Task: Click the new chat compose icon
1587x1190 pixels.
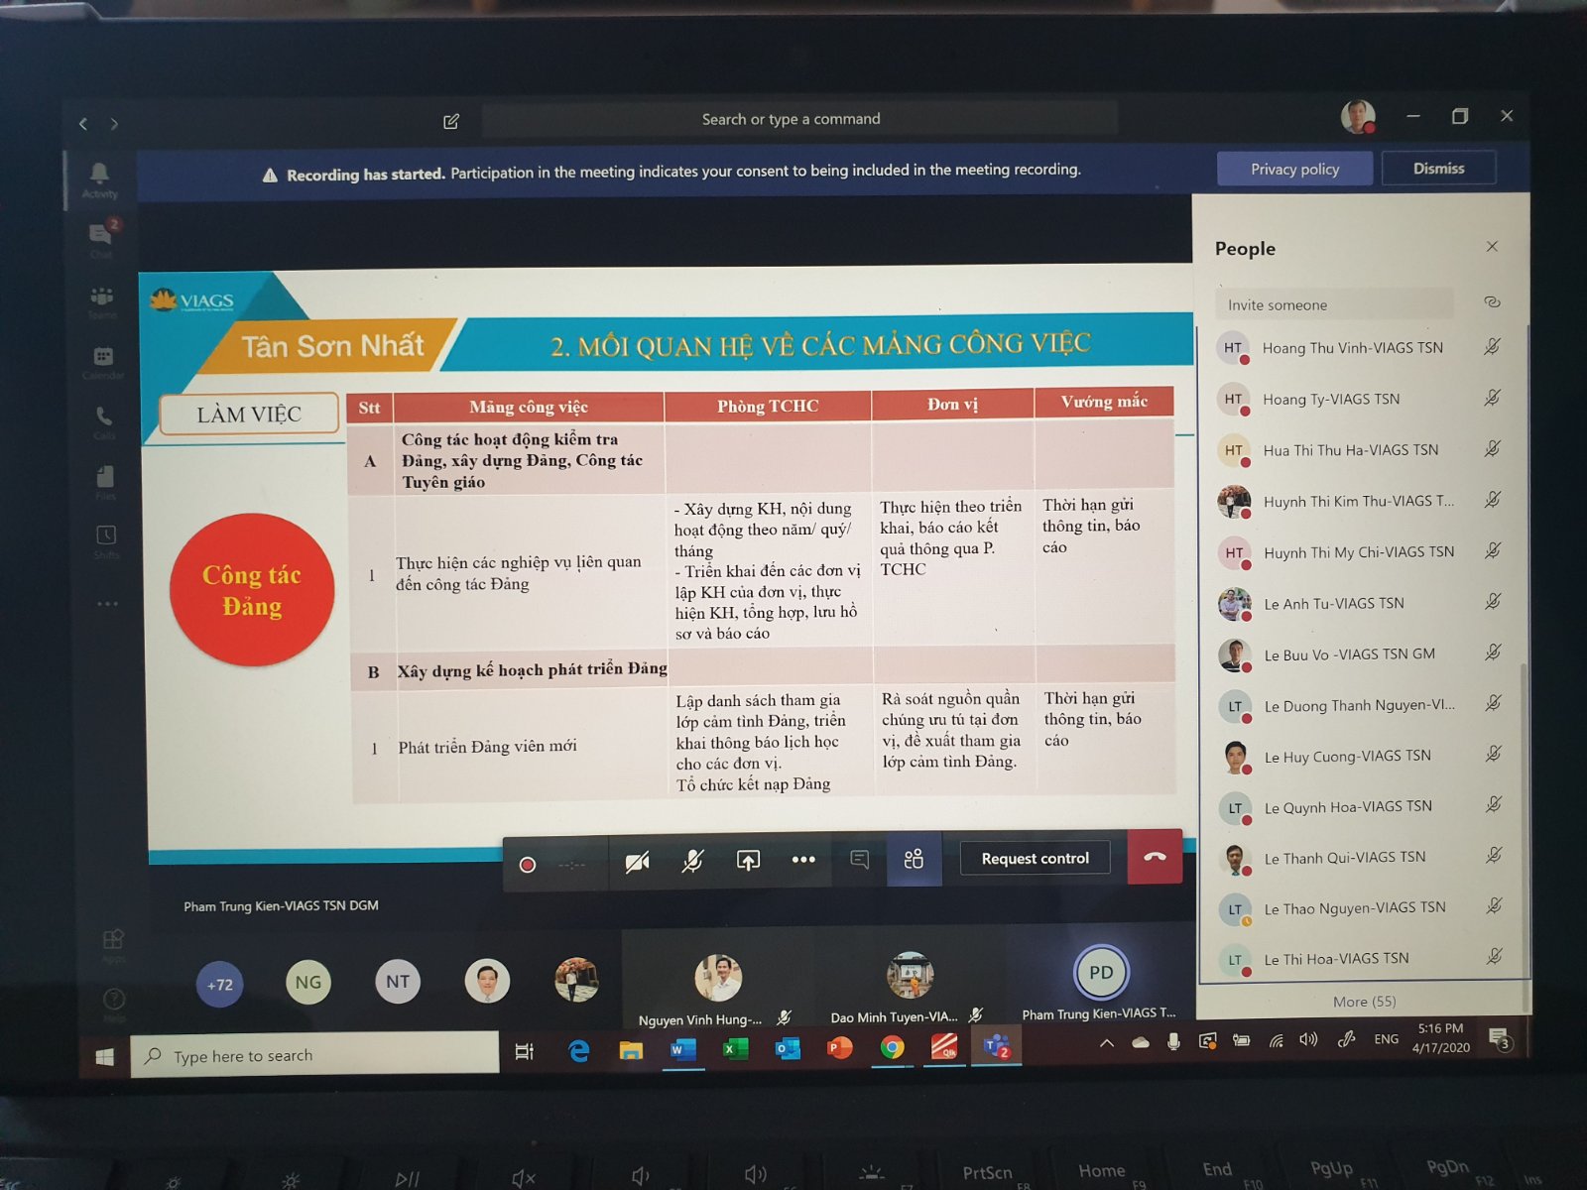Action: pyautogui.click(x=451, y=121)
